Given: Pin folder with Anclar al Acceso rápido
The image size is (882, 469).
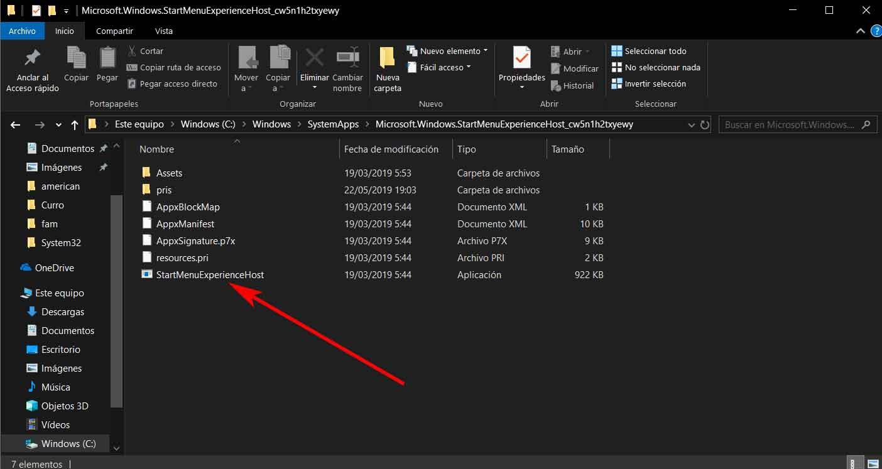Looking at the screenshot, I should click(33, 70).
